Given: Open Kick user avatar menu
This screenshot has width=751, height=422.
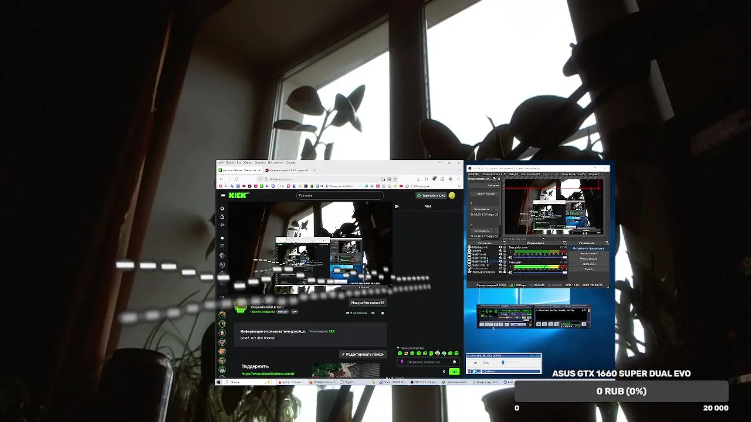Looking at the screenshot, I should pyautogui.click(x=452, y=195).
